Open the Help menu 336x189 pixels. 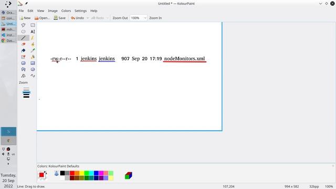point(93,10)
